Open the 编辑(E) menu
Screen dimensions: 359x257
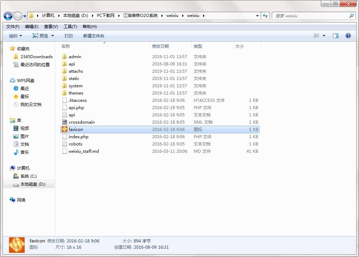(x=32, y=27)
